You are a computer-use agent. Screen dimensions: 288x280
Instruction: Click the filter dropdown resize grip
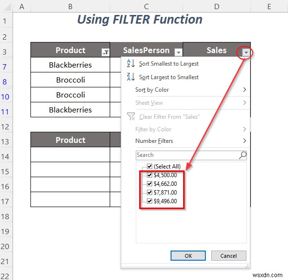click(247, 266)
